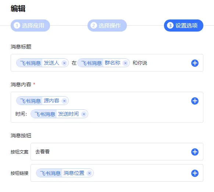Add variable to 消息标题 via plus icon
Screen dimensions: 214x192
point(195,63)
